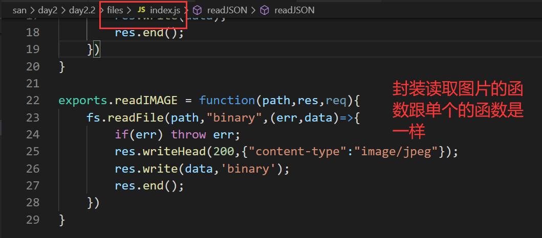Click line number 26 in gutter

point(33,169)
